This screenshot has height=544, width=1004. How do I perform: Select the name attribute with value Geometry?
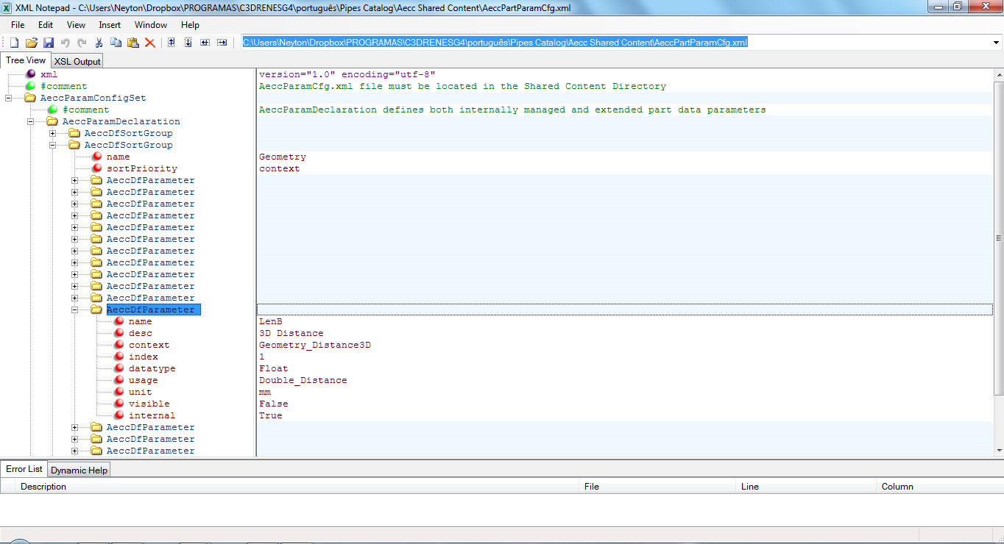coord(118,157)
